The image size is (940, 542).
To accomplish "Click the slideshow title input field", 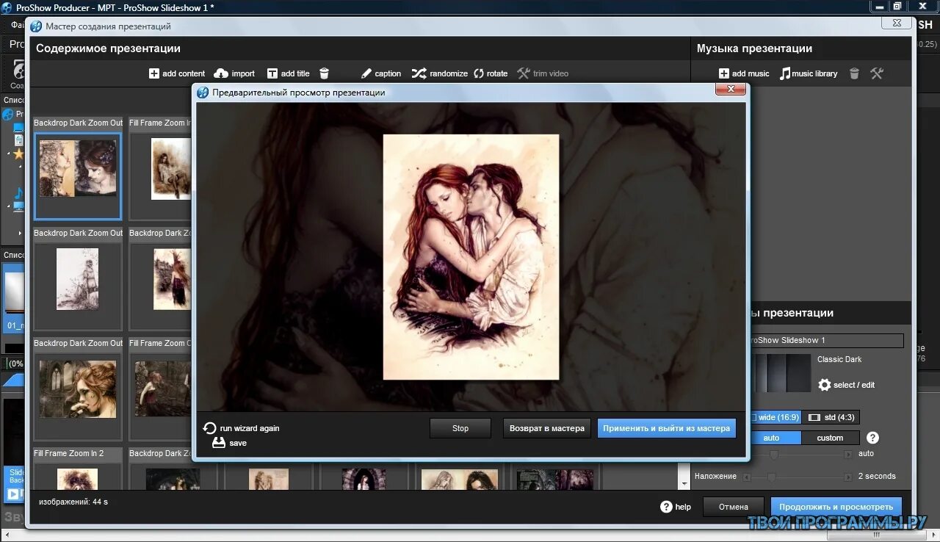I will 825,341.
